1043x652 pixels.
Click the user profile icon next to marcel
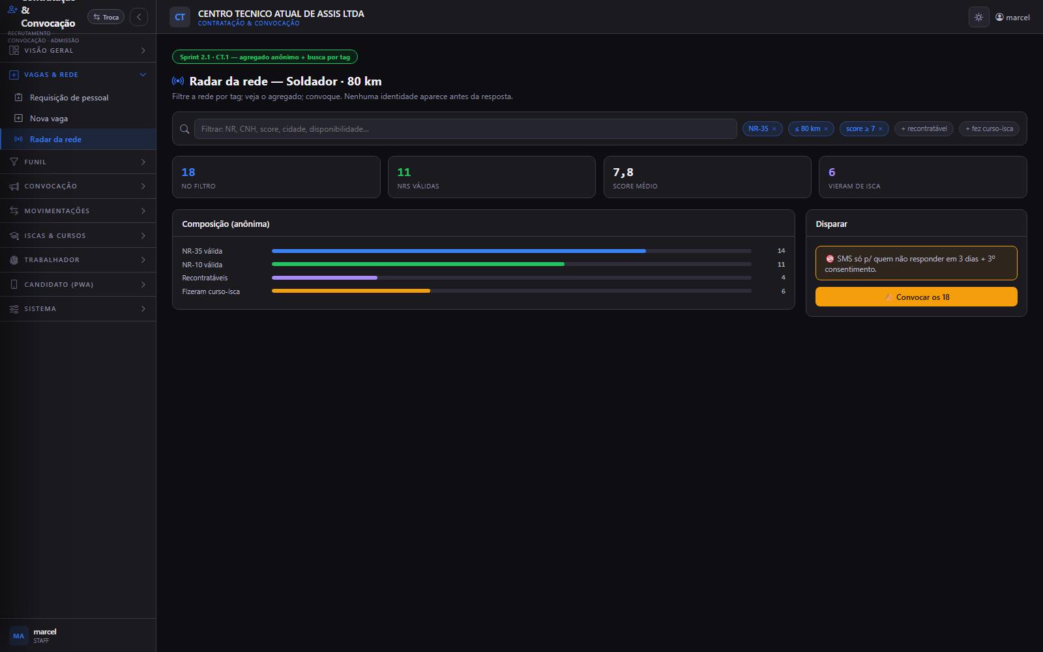tap(999, 17)
